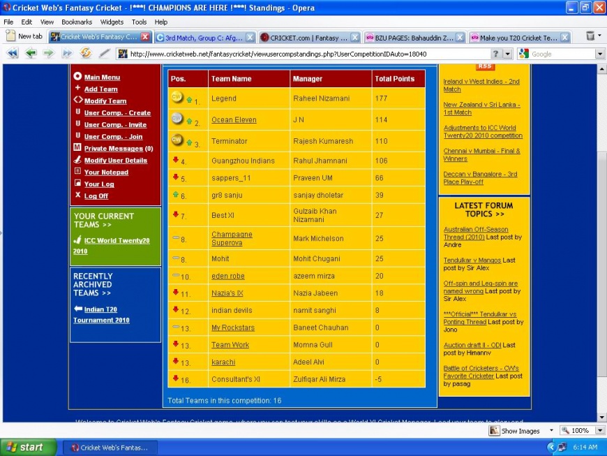Click the Rewind navigation icon
This screenshot has height=456, width=607.
tap(13, 54)
